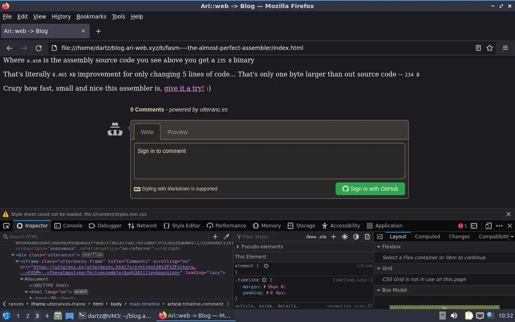The image size is (515, 322).
Task: Collapse the html lang="en" node
Action: 26,292
